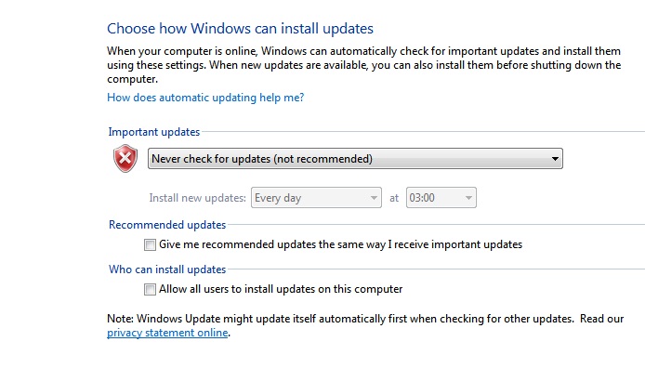Open 'How does automatic updating help me?' link
This screenshot has width=645, height=368.
point(205,98)
